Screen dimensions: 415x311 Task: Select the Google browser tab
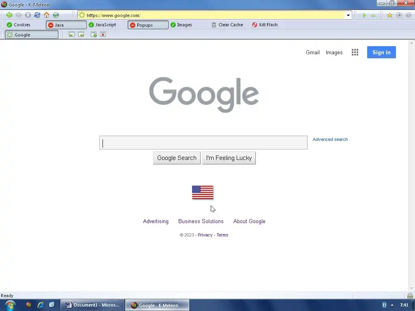(x=32, y=35)
